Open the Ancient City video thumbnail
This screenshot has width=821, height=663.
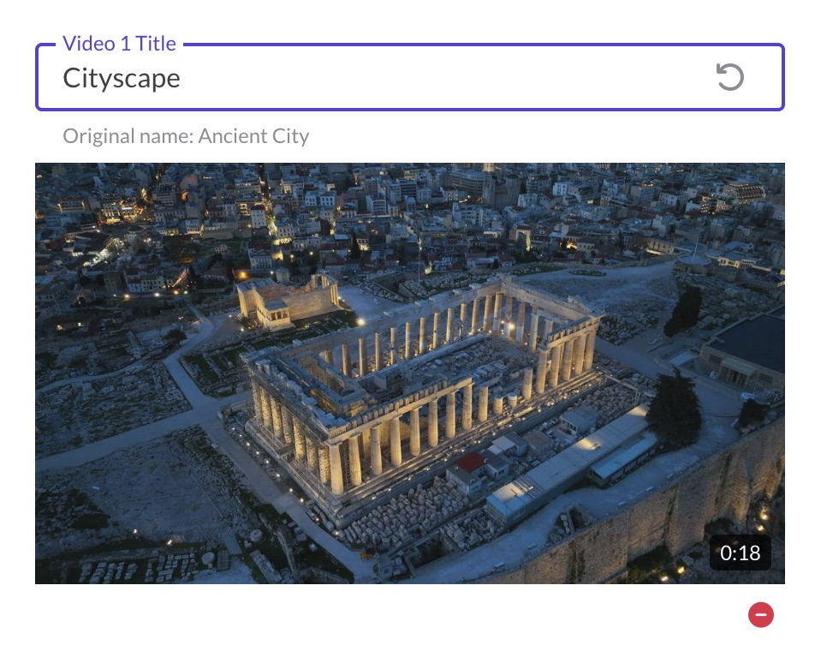click(x=410, y=373)
